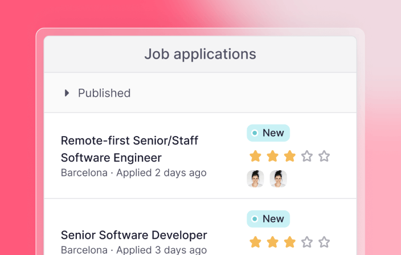The width and height of the screenshot is (401, 255).
Task: Expand the Published section triangle
Action: click(67, 93)
